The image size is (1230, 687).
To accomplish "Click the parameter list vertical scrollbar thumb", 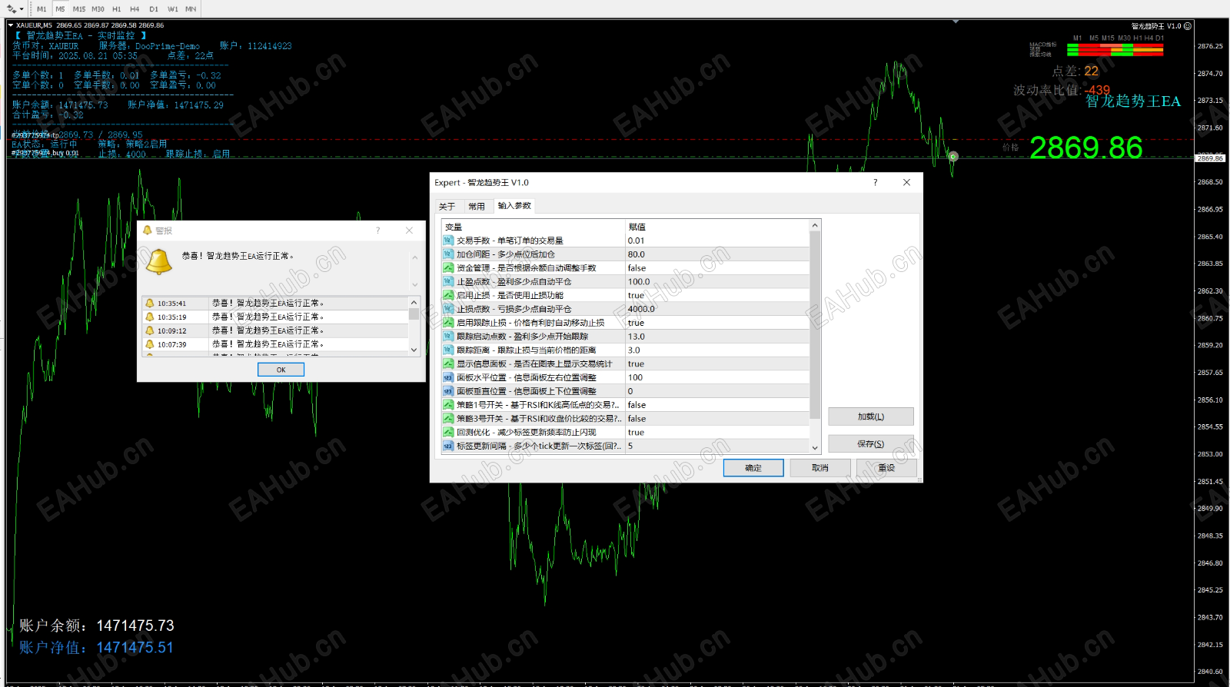I will click(x=815, y=325).
